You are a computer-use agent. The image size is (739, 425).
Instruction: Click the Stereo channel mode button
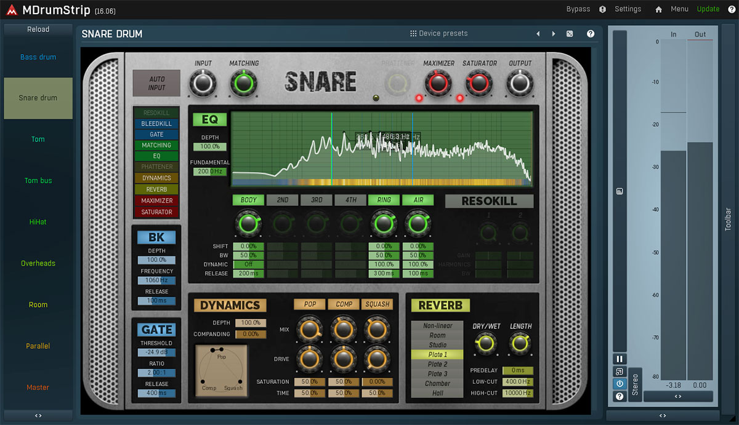(x=635, y=386)
